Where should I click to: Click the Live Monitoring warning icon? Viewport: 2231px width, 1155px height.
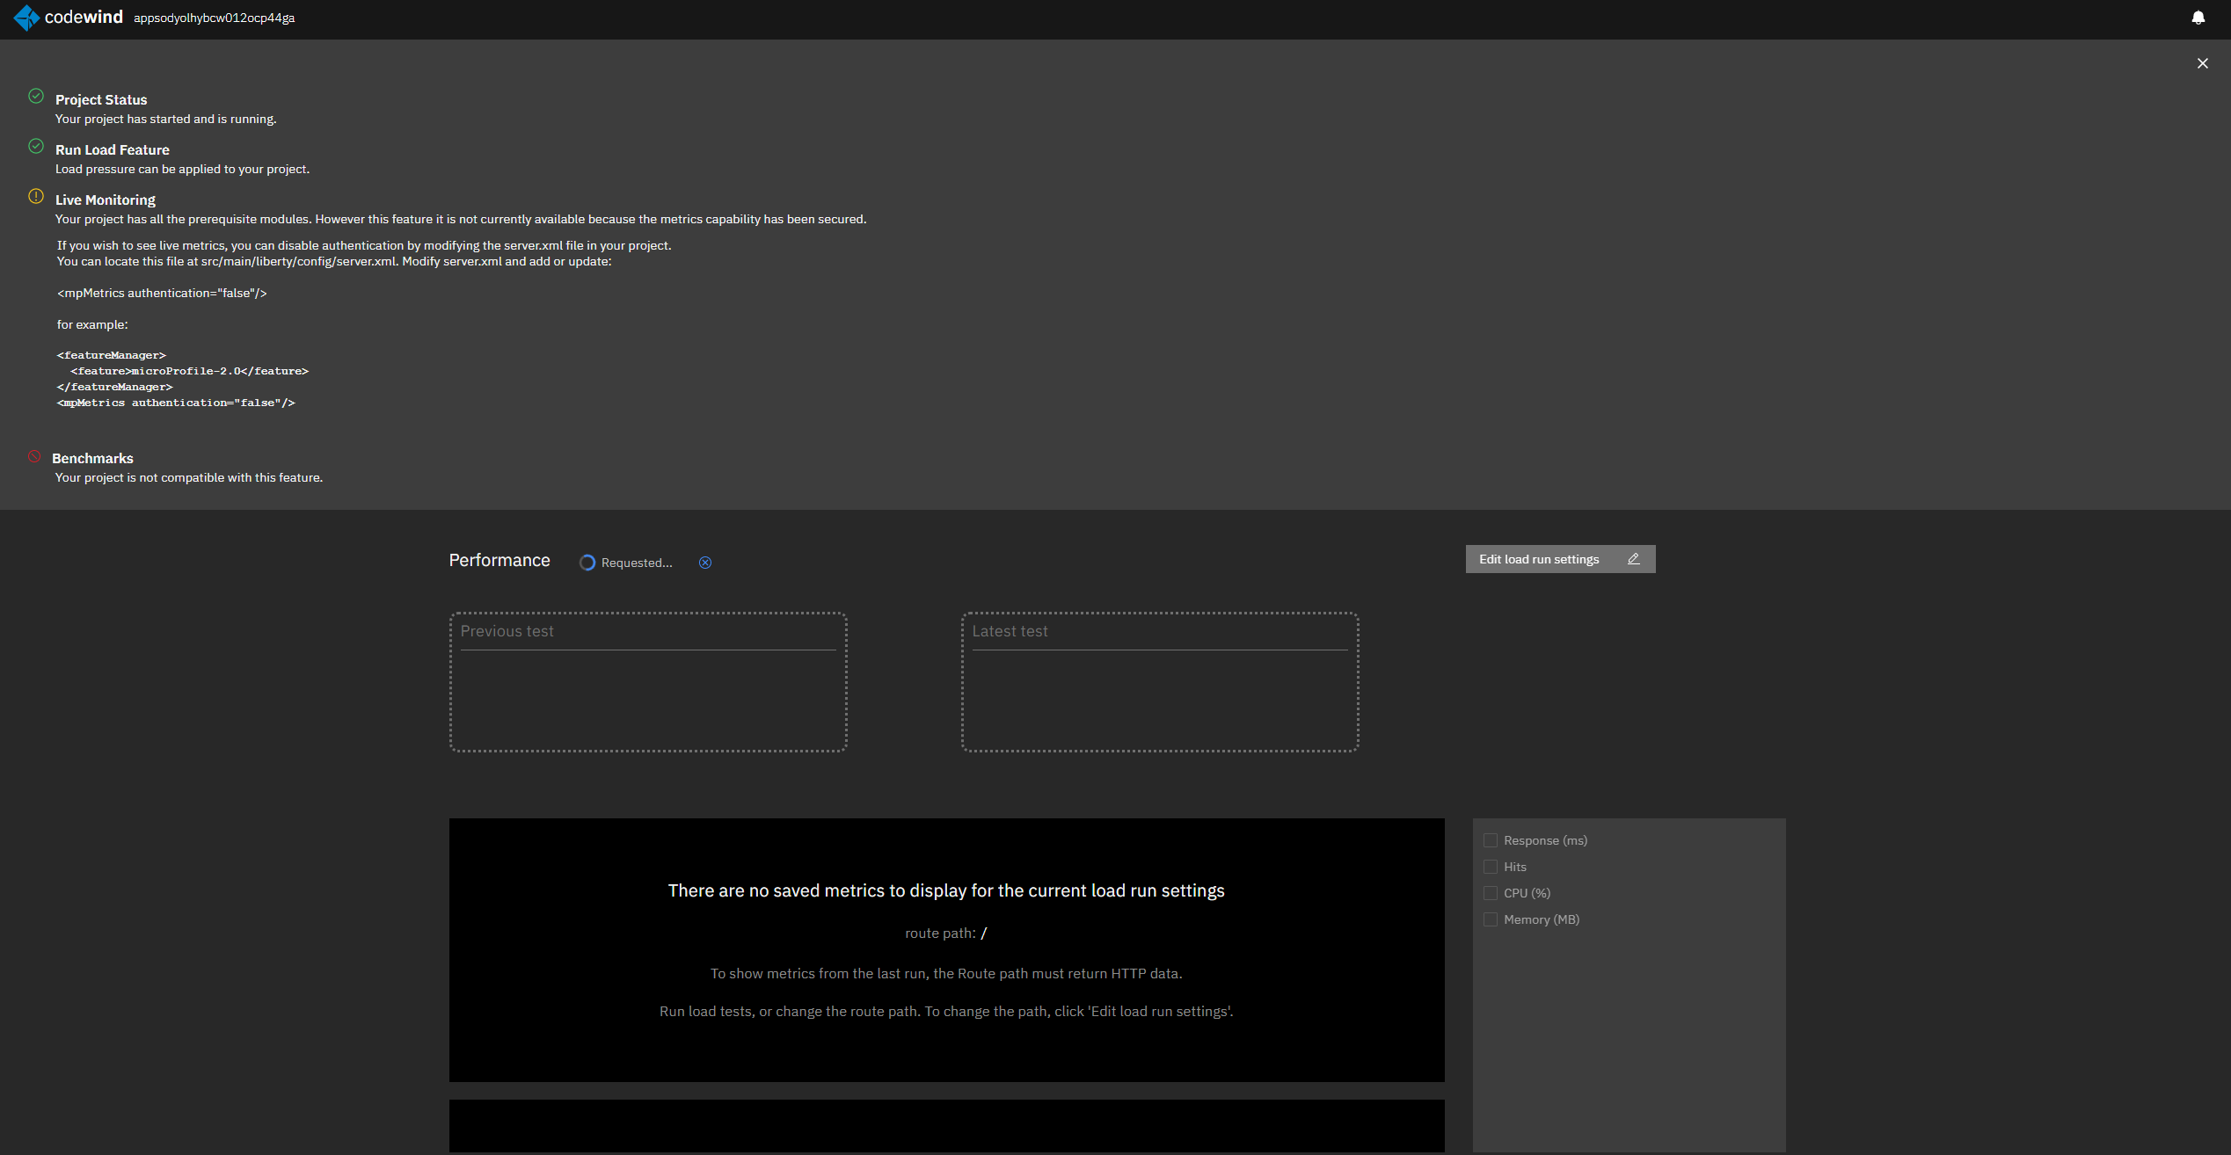click(x=36, y=196)
